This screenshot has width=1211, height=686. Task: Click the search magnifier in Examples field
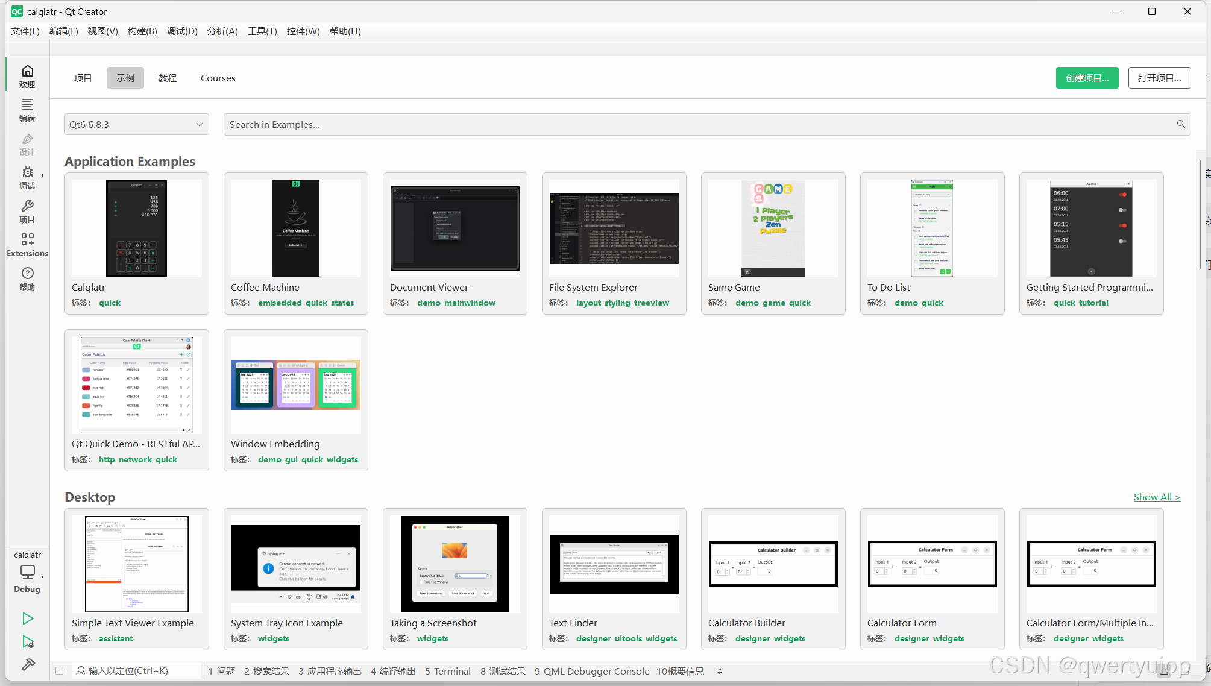tap(1181, 124)
